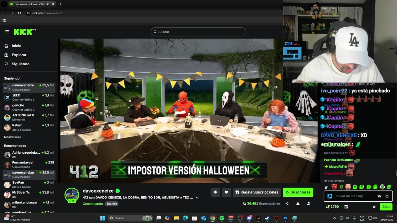The width and height of the screenshot is (397, 223).
Task: Open the hamburger sidebar menu
Action: 7,32
